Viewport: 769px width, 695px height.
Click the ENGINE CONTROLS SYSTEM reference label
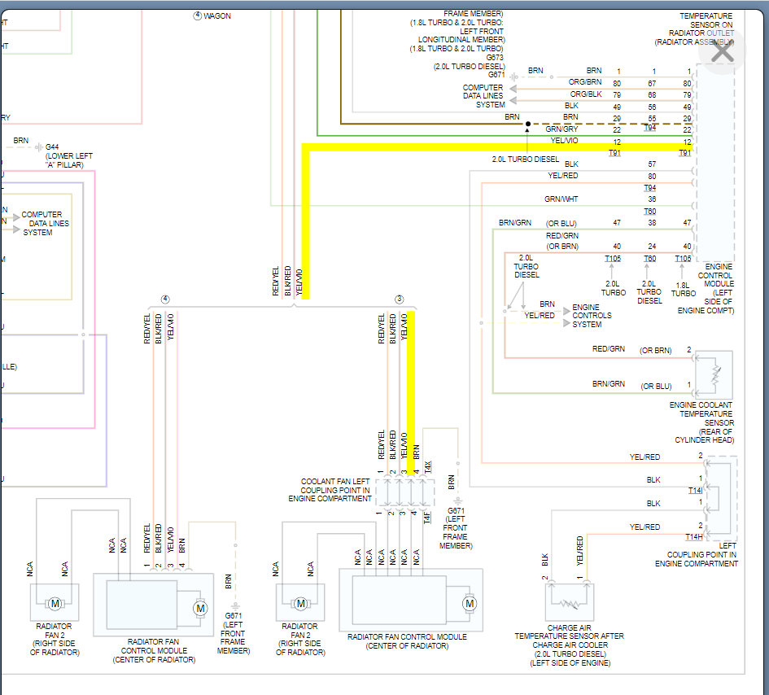coord(592,316)
